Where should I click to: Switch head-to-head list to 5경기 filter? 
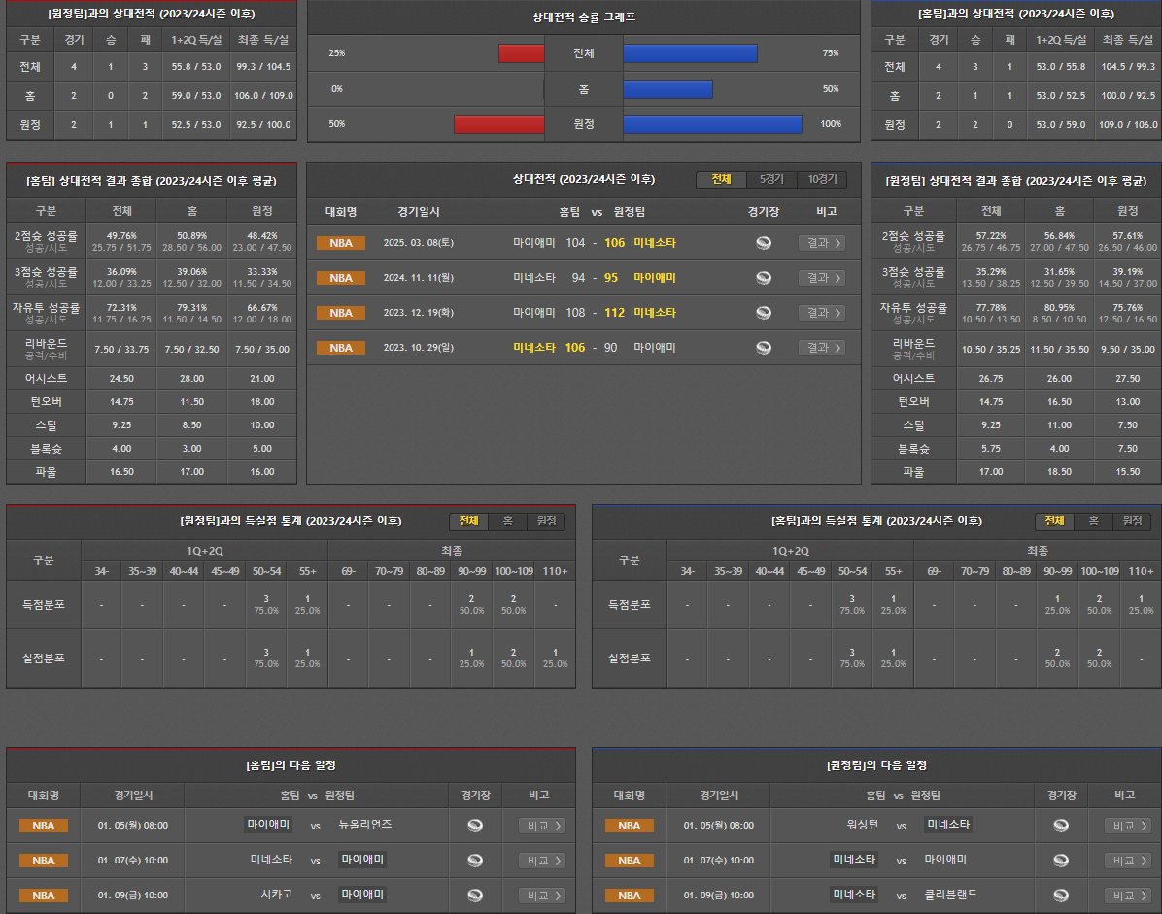pos(771,180)
